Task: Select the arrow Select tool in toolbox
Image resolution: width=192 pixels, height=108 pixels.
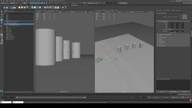Action: click(x=2, y=12)
